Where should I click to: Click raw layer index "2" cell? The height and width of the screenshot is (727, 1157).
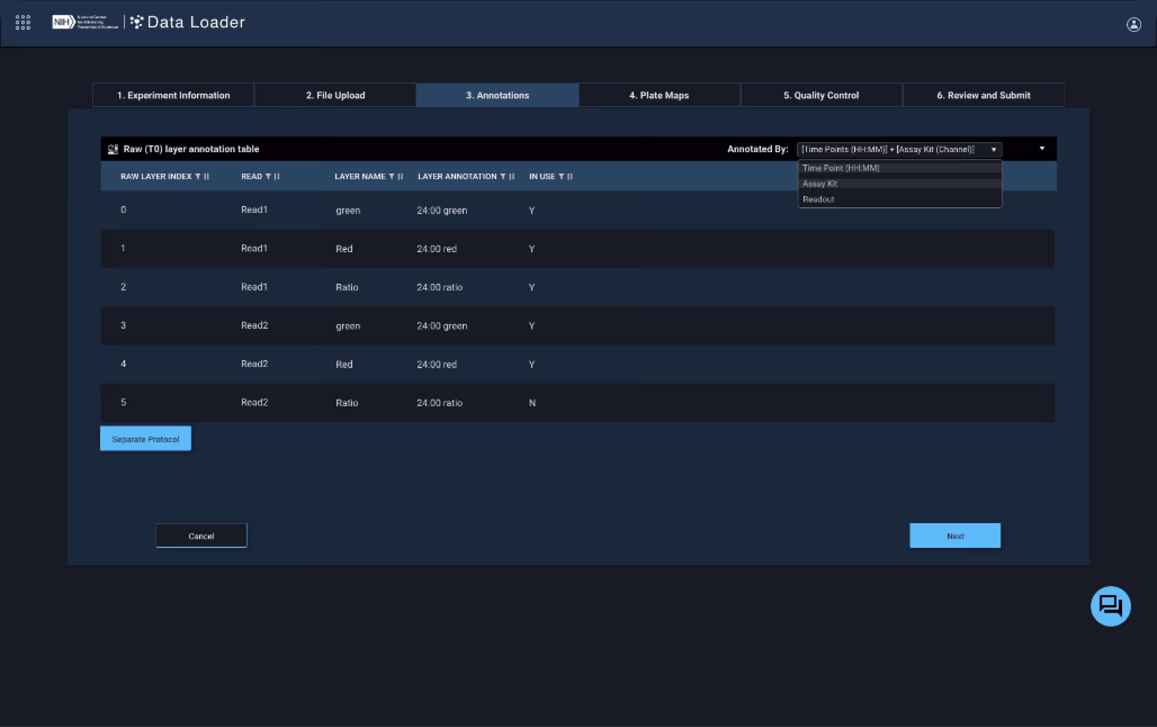[124, 287]
